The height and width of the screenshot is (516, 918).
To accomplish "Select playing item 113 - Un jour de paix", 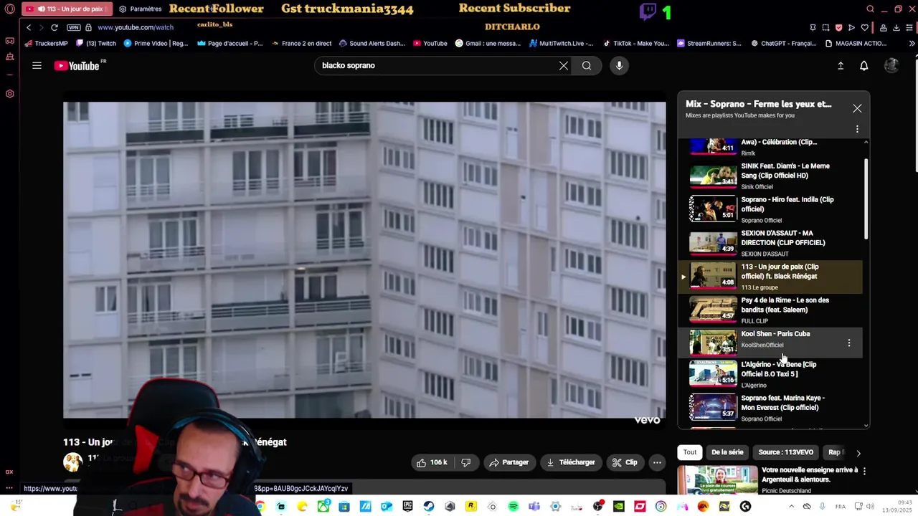I will point(771,277).
